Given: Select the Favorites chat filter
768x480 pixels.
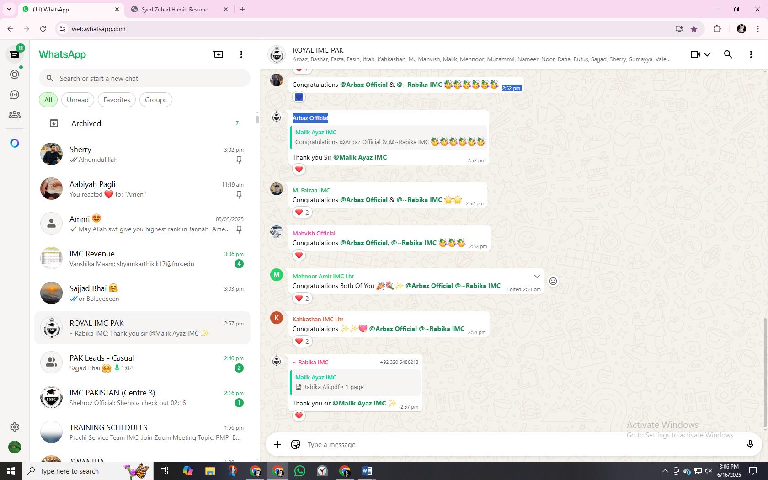Looking at the screenshot, I should click(x=117, y=100).
